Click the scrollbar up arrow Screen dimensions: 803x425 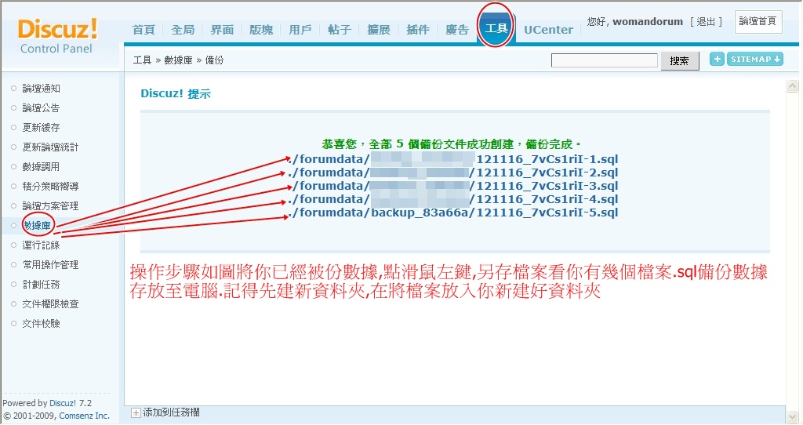(x=793, y=86)
